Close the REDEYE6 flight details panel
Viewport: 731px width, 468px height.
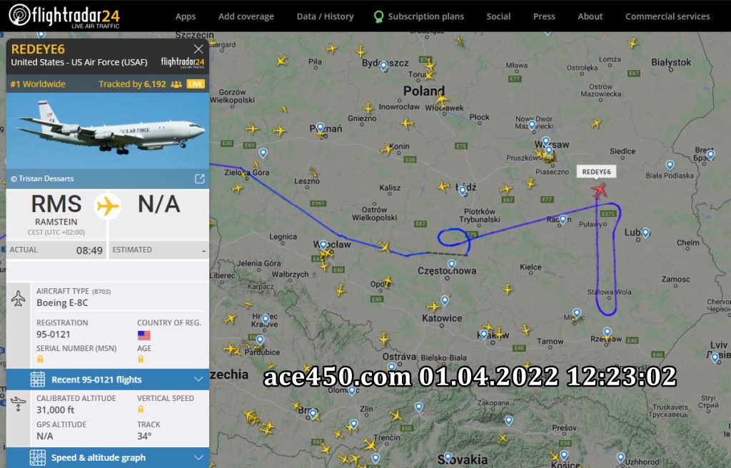point(198,49)
